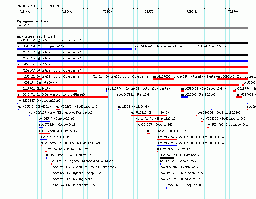Select the esv3893139 Suktitipat2014 blue bar
256x199 pixels.
coord(74,49)
